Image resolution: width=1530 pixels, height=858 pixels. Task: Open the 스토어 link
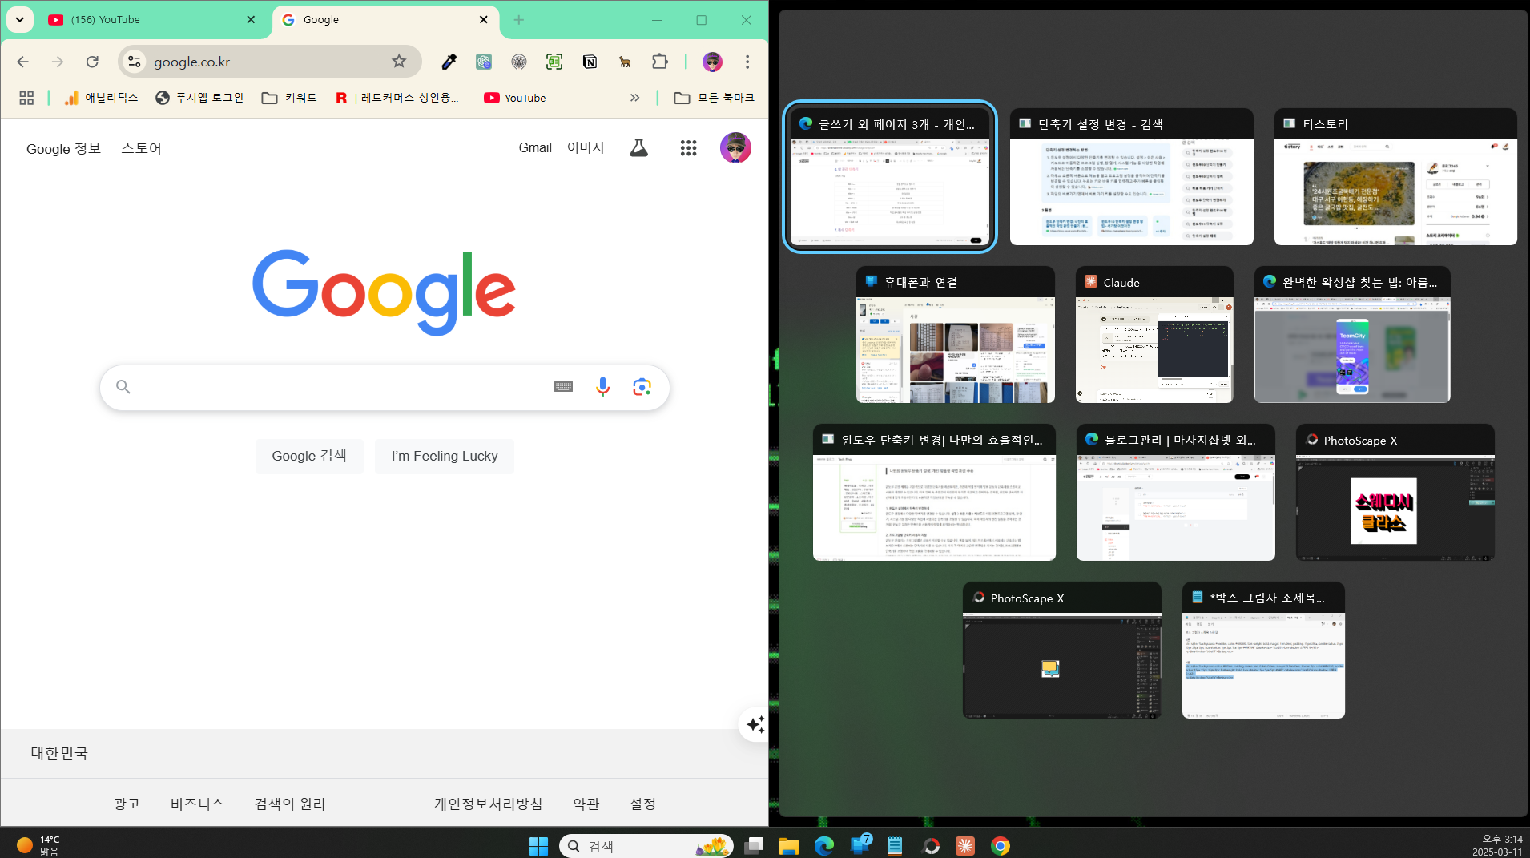click(142, 149)
